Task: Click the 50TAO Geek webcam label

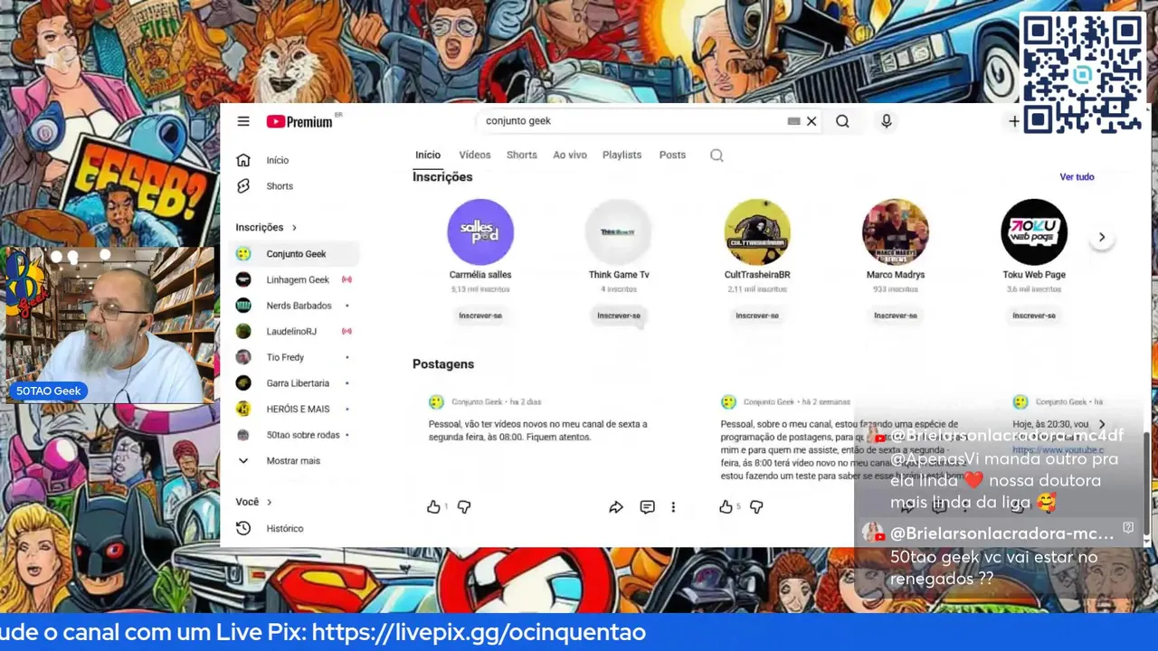Action: tap(49, 392)
